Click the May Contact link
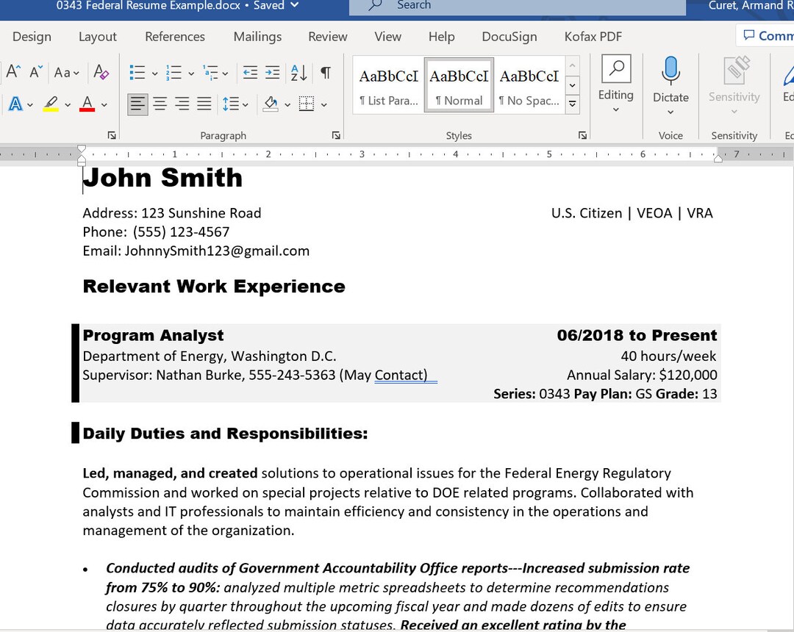The width and height of the screenshot is (794, 632). (x=400, y=375)
